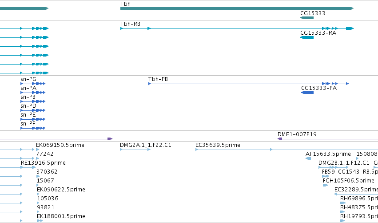The image size is (378, 223).
Task: Select the CG15333-RA transcript label
Action: tap(318, 33)
